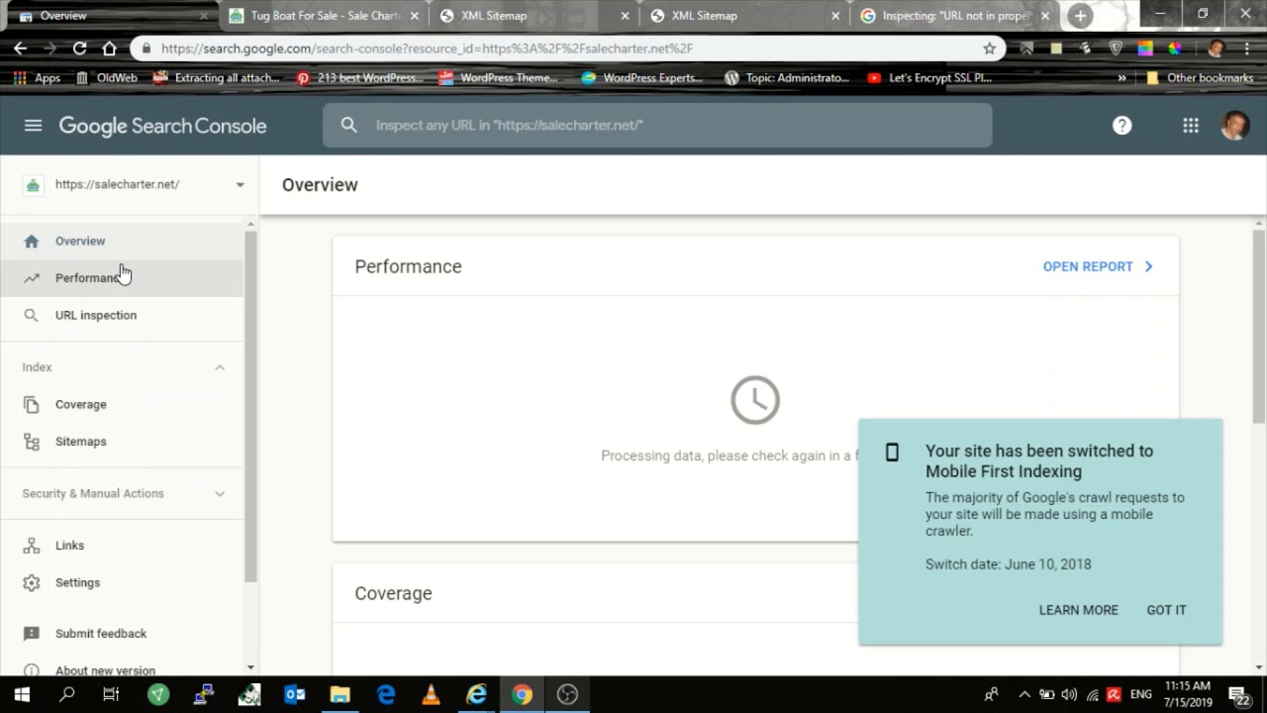Switch to the Inspecting URL tab

[x=955, y=16]
